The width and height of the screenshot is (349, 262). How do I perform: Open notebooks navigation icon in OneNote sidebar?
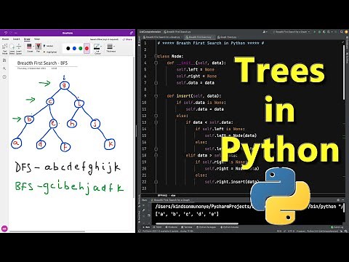point(4,60)
